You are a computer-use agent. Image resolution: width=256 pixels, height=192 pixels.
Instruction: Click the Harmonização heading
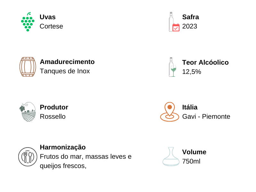(x=63, y=147)
